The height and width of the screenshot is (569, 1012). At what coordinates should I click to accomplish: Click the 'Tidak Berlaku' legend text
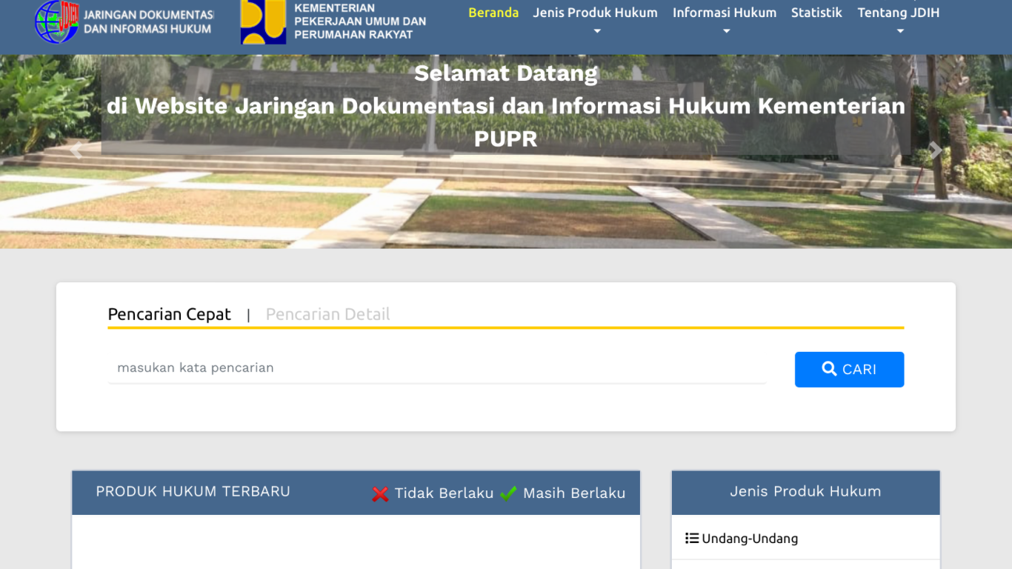click(444, 493)
